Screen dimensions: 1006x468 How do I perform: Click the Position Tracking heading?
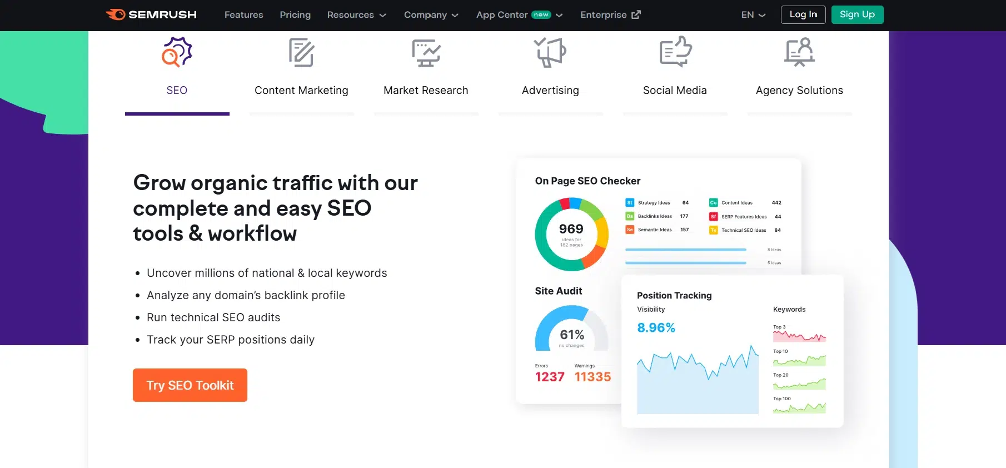click(674, 296)
